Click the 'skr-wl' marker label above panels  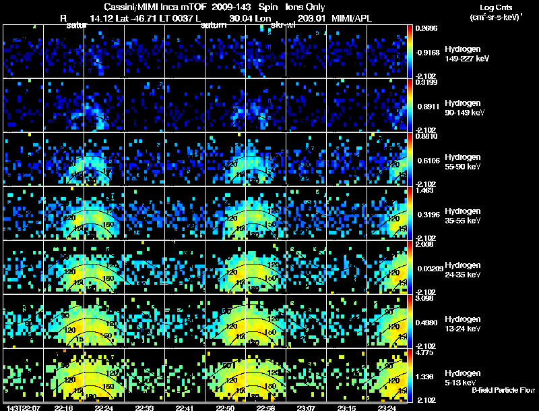(282, 25)
